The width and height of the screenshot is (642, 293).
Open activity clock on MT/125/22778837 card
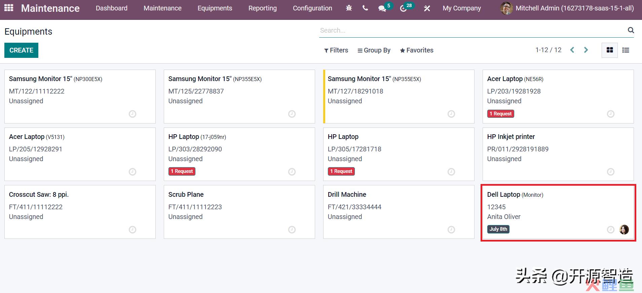click(x=292, y=114)
